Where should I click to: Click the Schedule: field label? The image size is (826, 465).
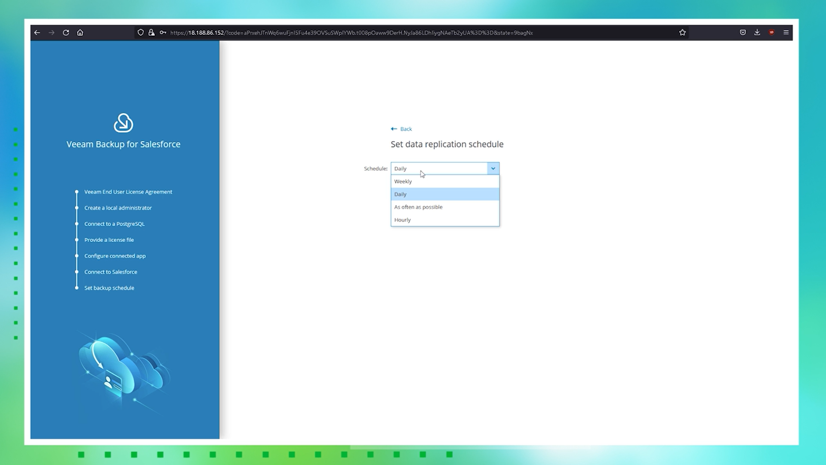pyautogui.click(x=376, y=168)
